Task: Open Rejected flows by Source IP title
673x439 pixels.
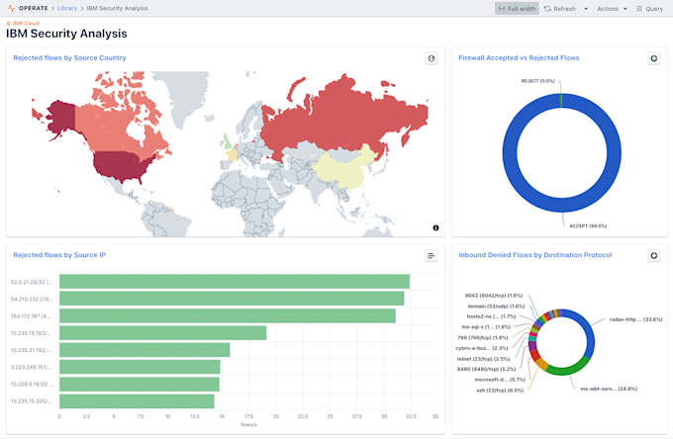Action: coord(59,255)
